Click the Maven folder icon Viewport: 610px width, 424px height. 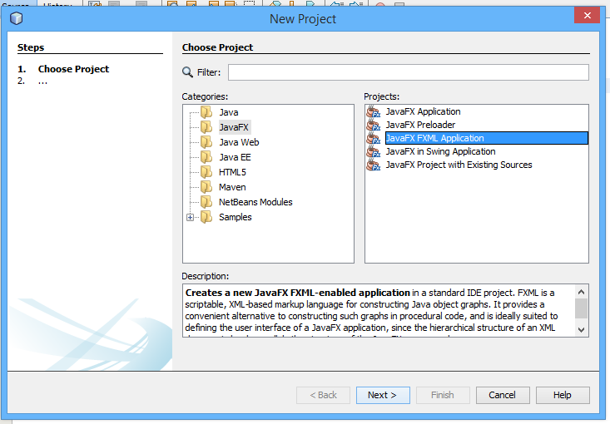(x=206, y=187)
